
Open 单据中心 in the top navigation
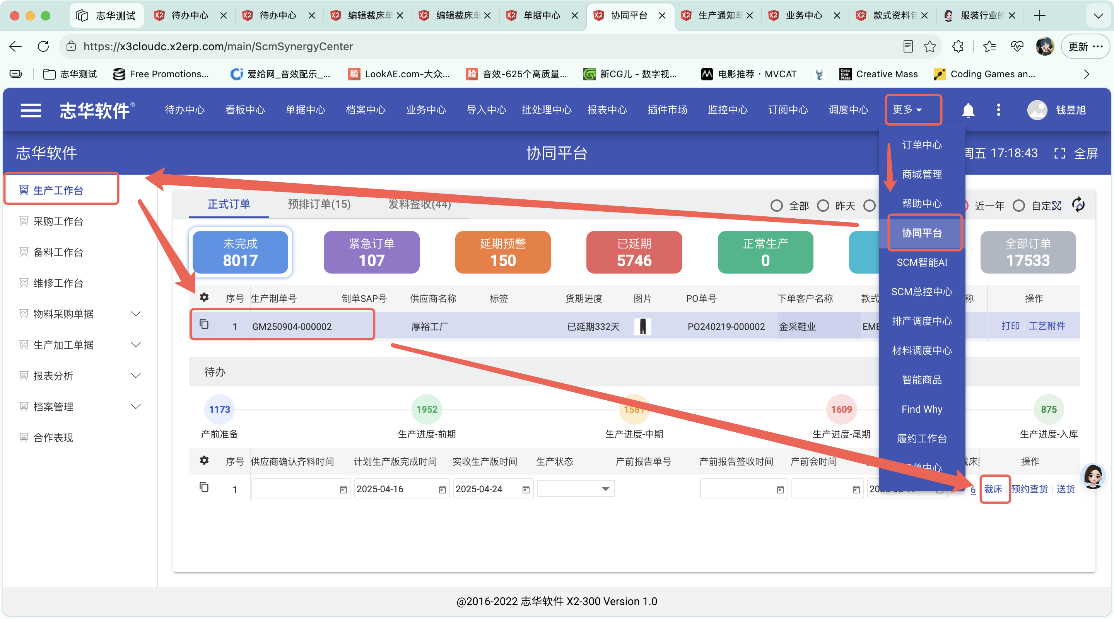(x=305, y=110)
